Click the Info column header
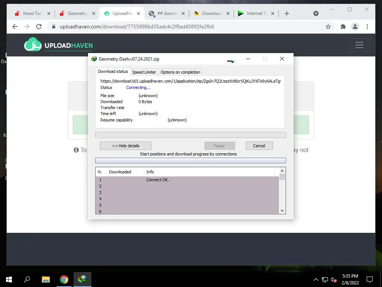 (x=210, y=172)
